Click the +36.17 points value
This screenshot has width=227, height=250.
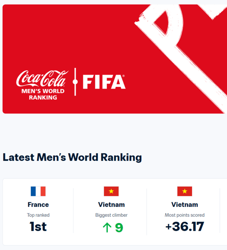click(x=184, y=227)
